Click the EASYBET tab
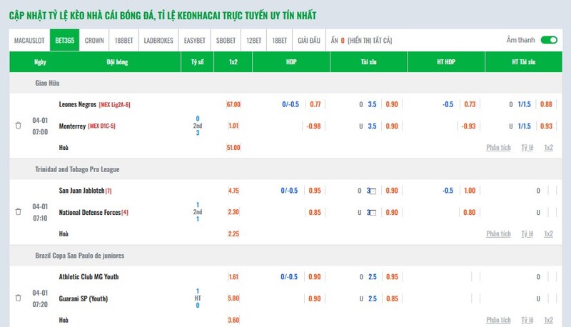 [194, 41]
